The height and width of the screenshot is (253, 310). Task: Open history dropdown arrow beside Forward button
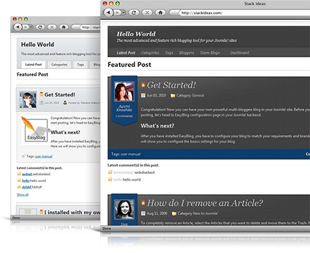coord(123,13)
